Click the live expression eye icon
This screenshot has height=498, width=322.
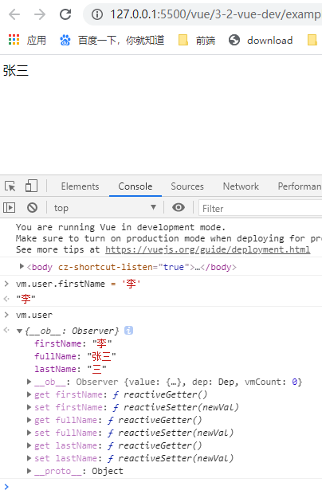click(179, 207)
